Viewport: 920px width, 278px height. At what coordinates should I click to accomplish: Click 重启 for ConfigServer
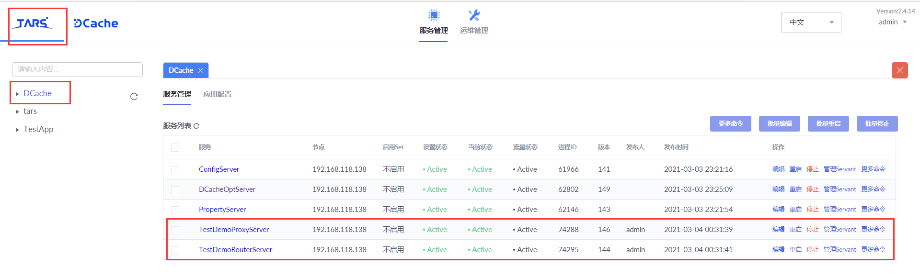796,169
